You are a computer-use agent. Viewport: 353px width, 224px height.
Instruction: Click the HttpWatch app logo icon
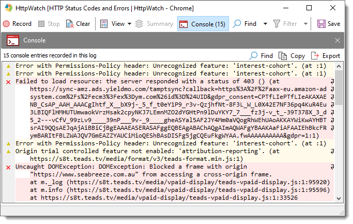(x=9, y=8)
